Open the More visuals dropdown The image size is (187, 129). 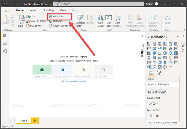click(117, 21)
